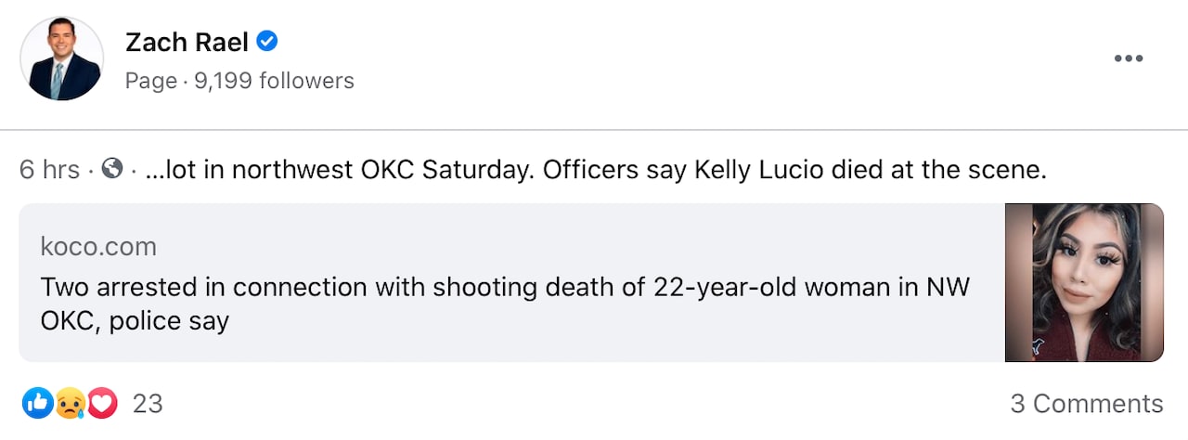Click the koco.com source domain

click(98, 246)
